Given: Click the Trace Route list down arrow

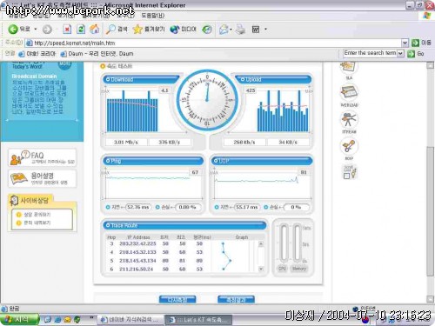Looking at the screenshot, I should pyautogui.click(x=261, y=269).
